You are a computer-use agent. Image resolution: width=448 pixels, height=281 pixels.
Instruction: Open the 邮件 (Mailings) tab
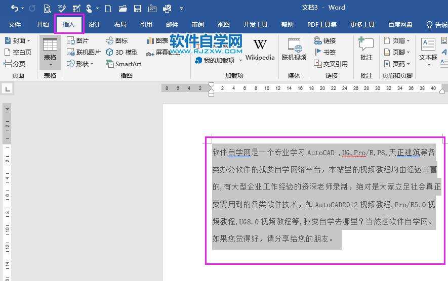[x=172, y=25]
